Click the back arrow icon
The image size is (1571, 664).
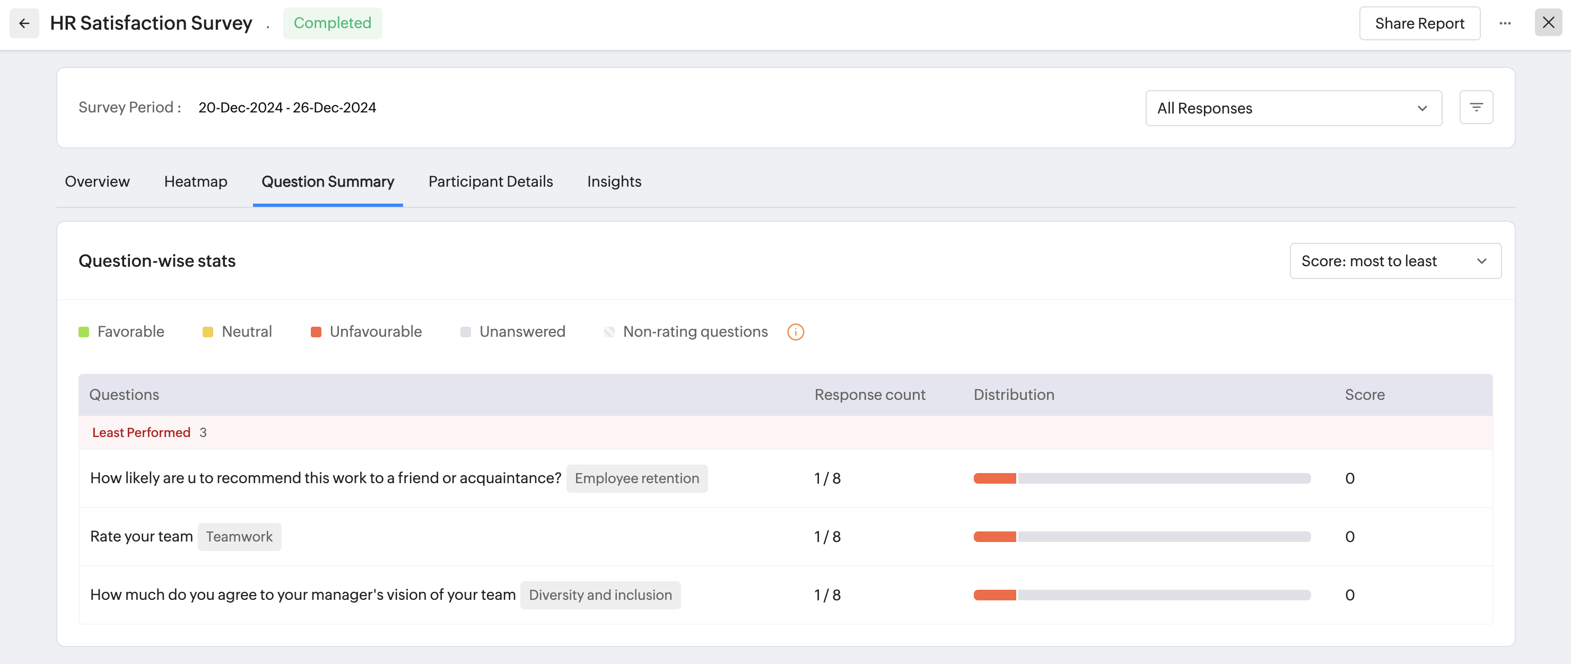click(x=24, y=23)
